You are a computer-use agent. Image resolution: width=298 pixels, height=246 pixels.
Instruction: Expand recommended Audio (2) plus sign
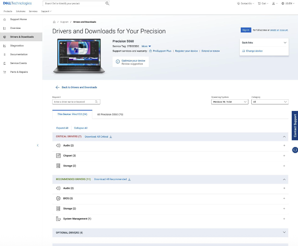284,188
